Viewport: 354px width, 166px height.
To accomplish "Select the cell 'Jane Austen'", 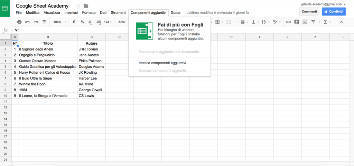I will 91,55.
